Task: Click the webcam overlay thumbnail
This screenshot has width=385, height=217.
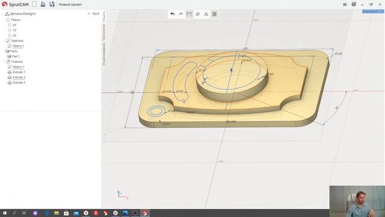Action: 357,201
